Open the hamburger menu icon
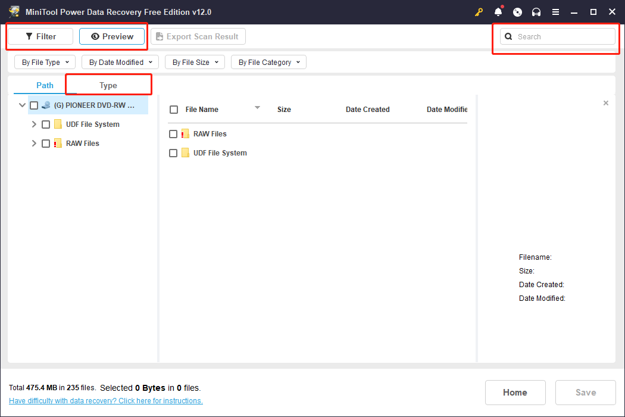The image size is (625, 417). tap(555, 13)
